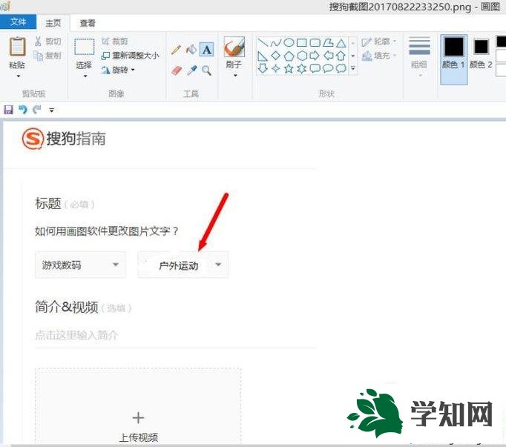Choose the Oval shape
Screen dimensions: 506x447
pyautogui.click(x=289, y=42)
